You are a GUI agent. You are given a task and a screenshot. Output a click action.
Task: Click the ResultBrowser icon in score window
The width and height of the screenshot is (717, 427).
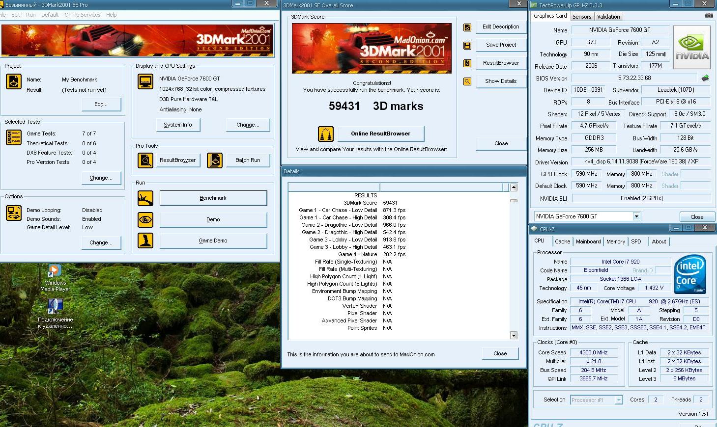tap(467, 63)
